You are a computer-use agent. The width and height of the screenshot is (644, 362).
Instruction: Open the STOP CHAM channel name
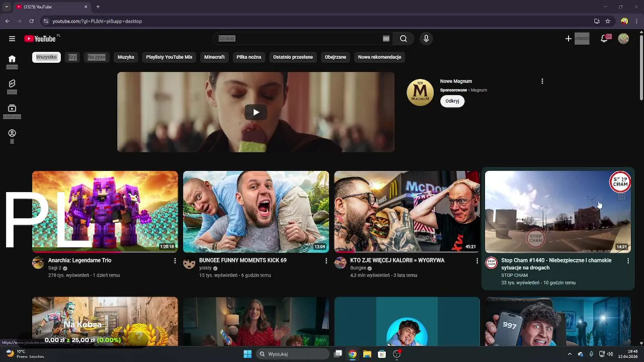(x=514, y=276)
